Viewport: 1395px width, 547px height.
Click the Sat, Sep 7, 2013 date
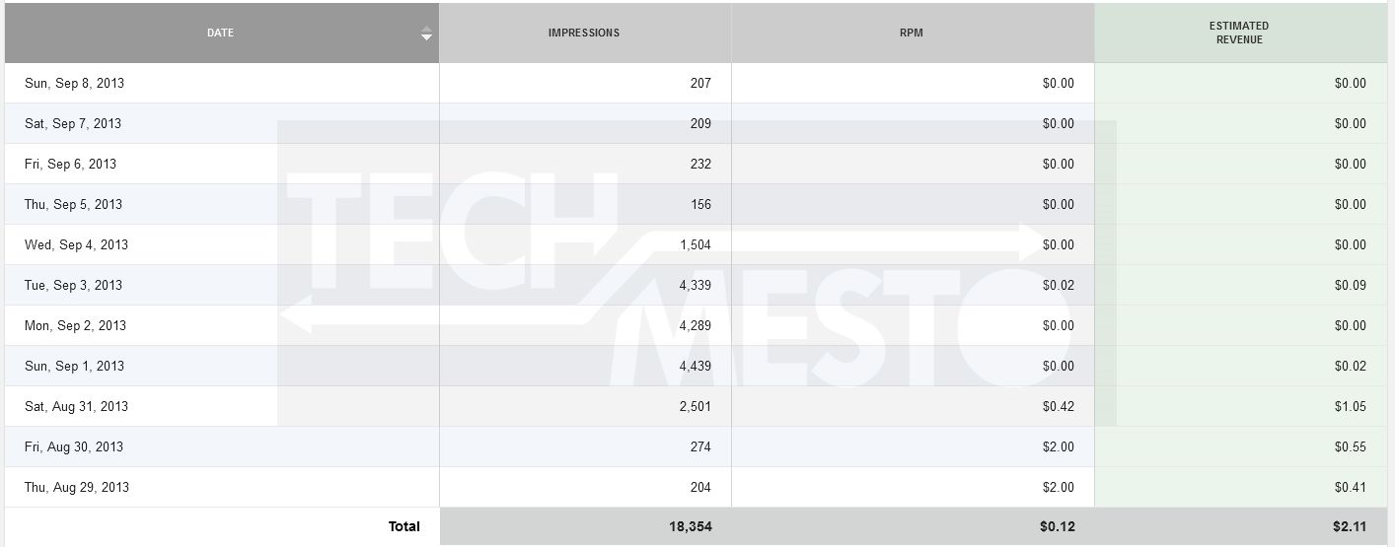click(73, 123)
